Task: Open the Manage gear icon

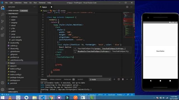Action: (3, 89)
